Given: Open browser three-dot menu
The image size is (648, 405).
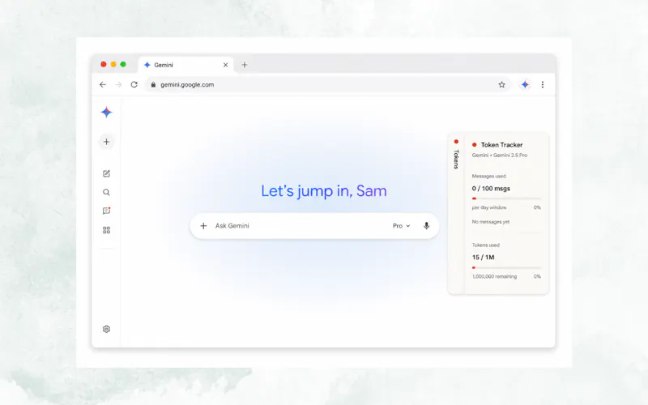Looking at the screenshot, I should pyautogui.click(x=543, y=84).
